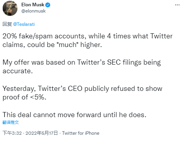
Task: Click the "proof of <5%." text
Action: 24,98
